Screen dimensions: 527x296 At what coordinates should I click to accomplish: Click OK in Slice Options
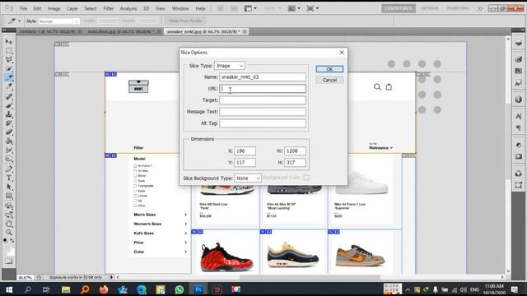point(329,69)
